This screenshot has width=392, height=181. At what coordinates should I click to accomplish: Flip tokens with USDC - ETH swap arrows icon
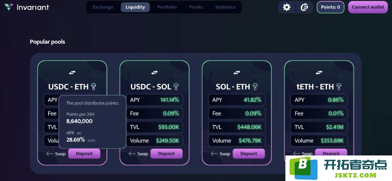[72, 73]
